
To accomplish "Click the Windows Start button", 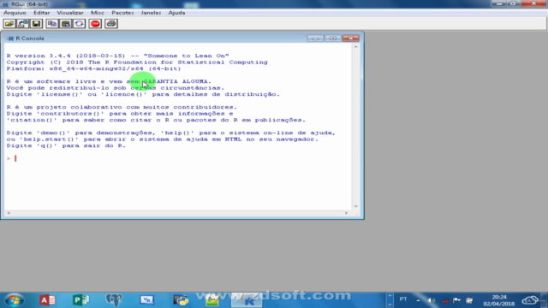I will [x=15, y=300].
